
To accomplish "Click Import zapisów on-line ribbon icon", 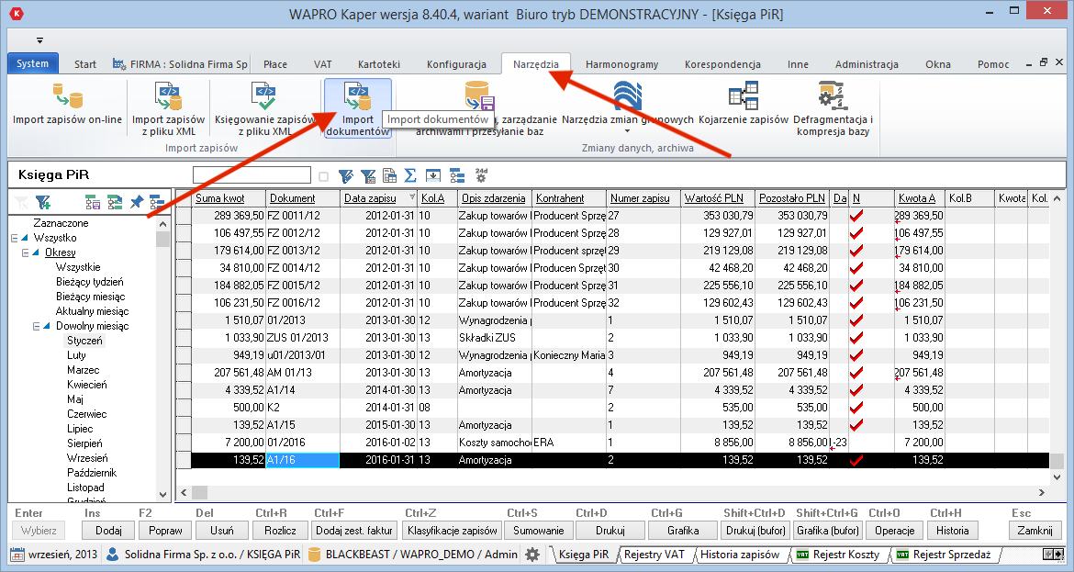I will [67, 106].
